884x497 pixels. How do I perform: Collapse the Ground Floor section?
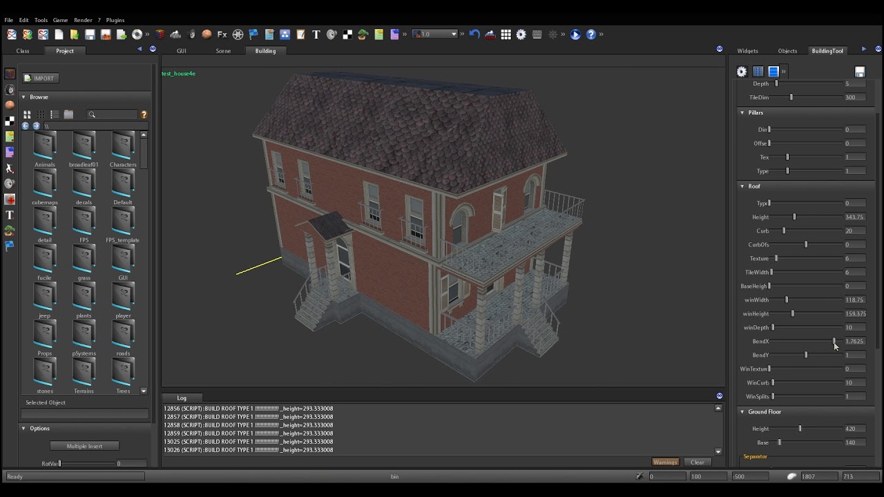pyautogui.click(x=742, y=412)
